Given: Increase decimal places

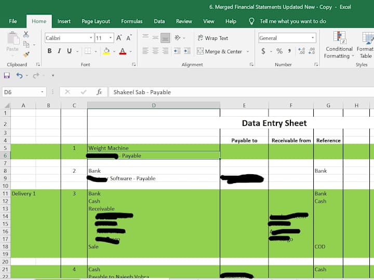Looking at the screenshot, I should pos(301,51).
